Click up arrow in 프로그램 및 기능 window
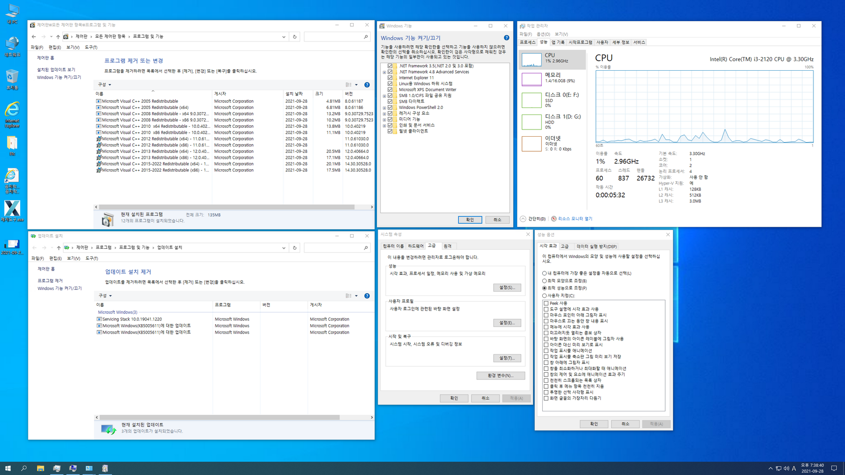 tap(58, 37)
